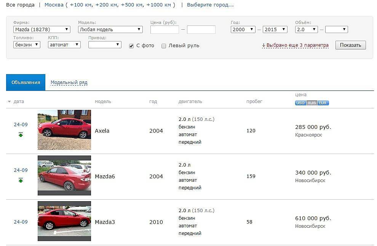Click the mileage value 120

[251, 130]
